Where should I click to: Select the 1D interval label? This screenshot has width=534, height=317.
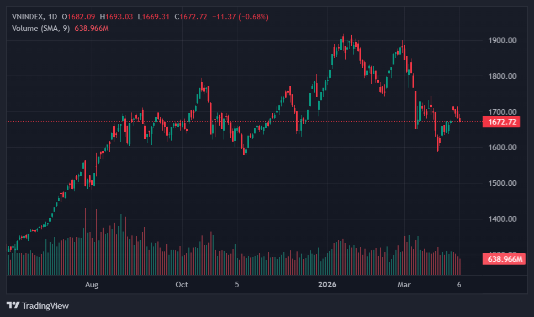pyautogui.click(x=53, y=17)
